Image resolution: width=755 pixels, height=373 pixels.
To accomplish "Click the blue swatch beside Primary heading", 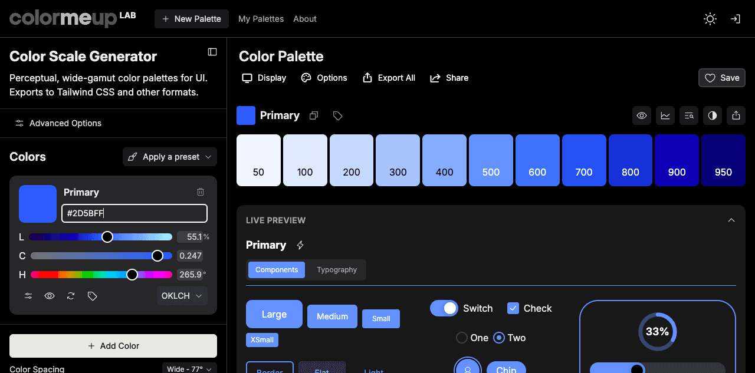I will tap(246, 115).
